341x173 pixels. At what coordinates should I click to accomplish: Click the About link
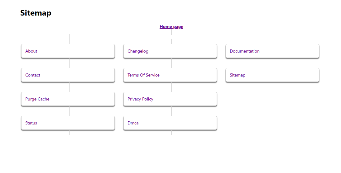pos(31,51)
